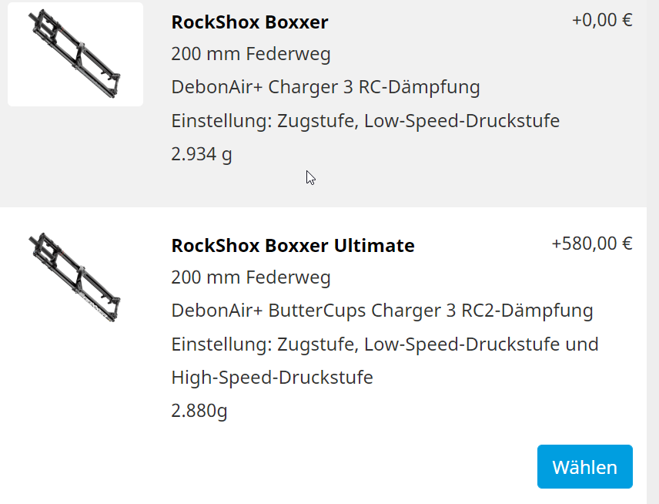
Task: Click the +0,00 € price label
Action: tap(602, 20)
